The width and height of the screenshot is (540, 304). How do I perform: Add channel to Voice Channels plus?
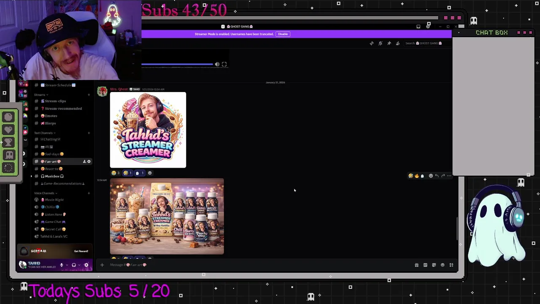pos(89,193)
